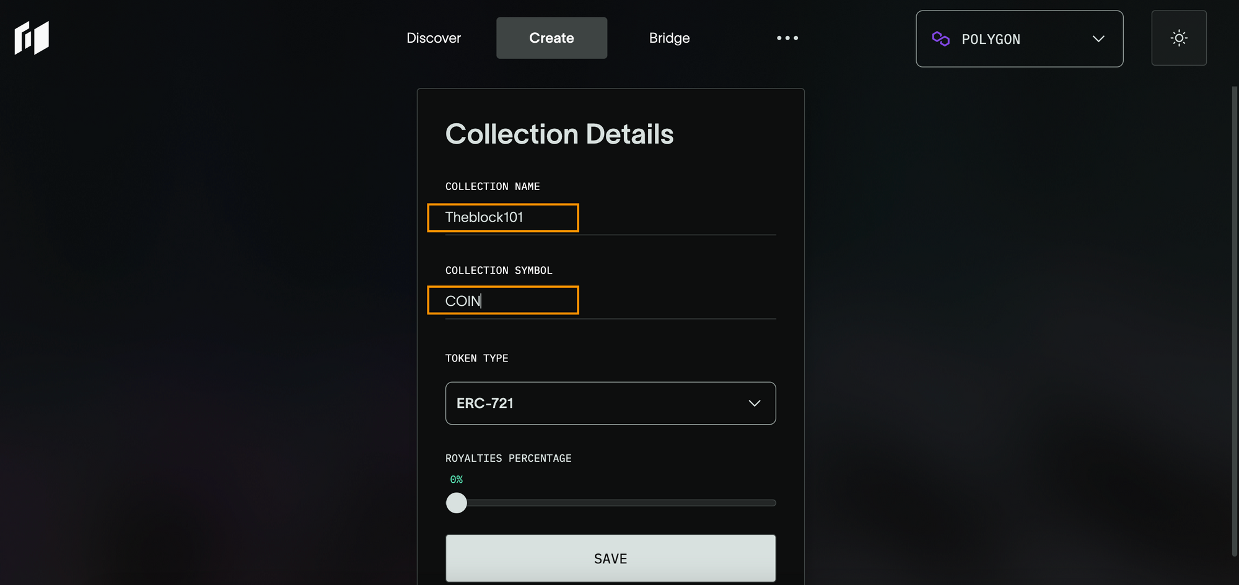This screenshot has height=585, width=1239.
Task: Click the 0% royalties value label
Action: (x=456, y=480)
